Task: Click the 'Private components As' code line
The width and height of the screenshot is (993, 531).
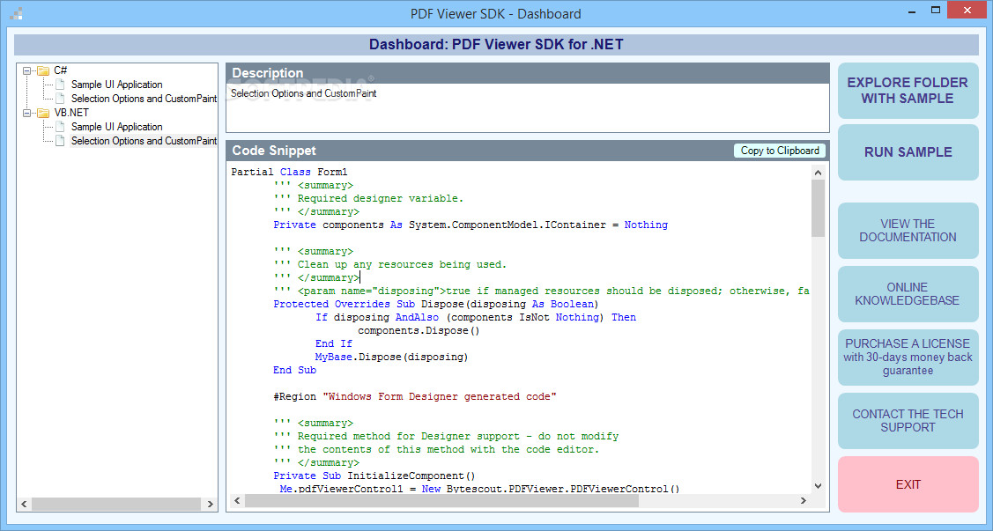Action: point(471,225)
